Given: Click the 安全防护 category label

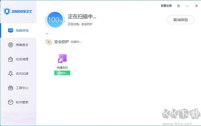Looking at the screenshot, I should click(62, 42).
